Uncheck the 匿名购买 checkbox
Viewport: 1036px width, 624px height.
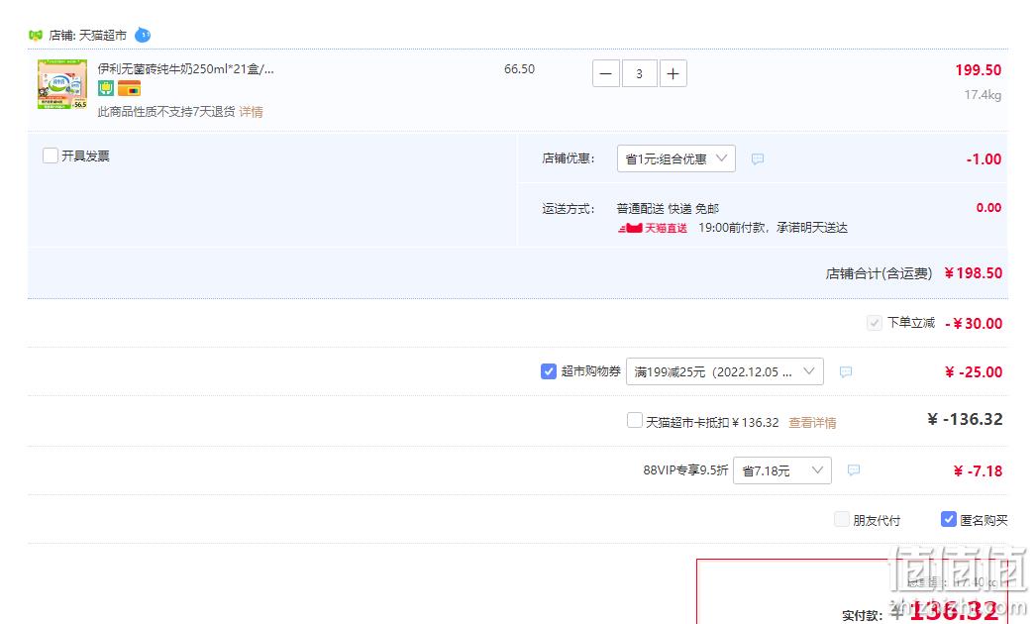click(949, 520)
